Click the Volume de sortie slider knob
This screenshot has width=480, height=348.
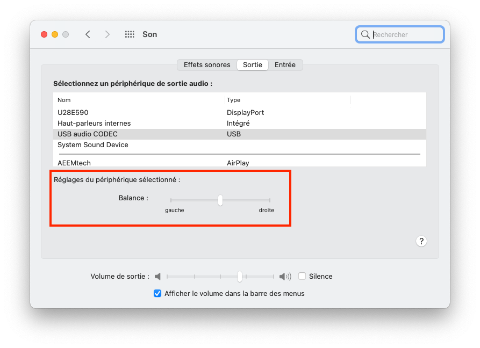coord(240,277)
